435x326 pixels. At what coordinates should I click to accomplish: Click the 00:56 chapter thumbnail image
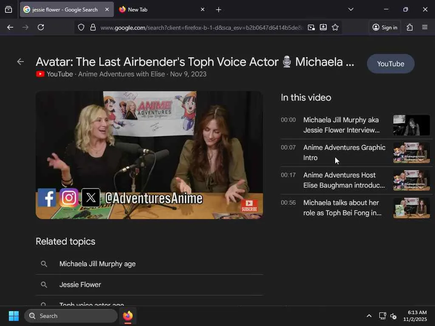pyautogui.click(x=411, y=208)
